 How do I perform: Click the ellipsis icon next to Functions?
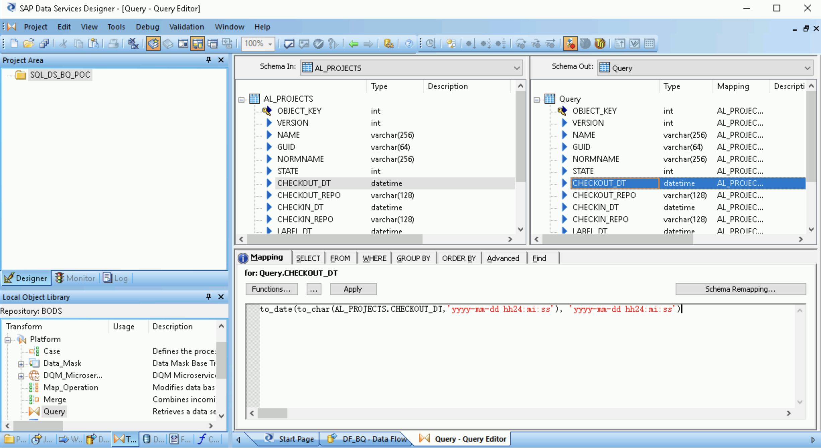[312, 288]
